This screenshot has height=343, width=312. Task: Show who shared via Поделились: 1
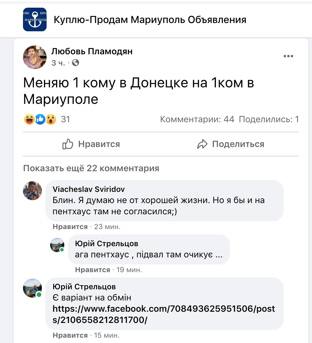[x=269, y=119]
